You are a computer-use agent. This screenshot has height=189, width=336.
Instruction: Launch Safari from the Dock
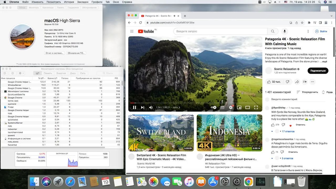[70, 181]
